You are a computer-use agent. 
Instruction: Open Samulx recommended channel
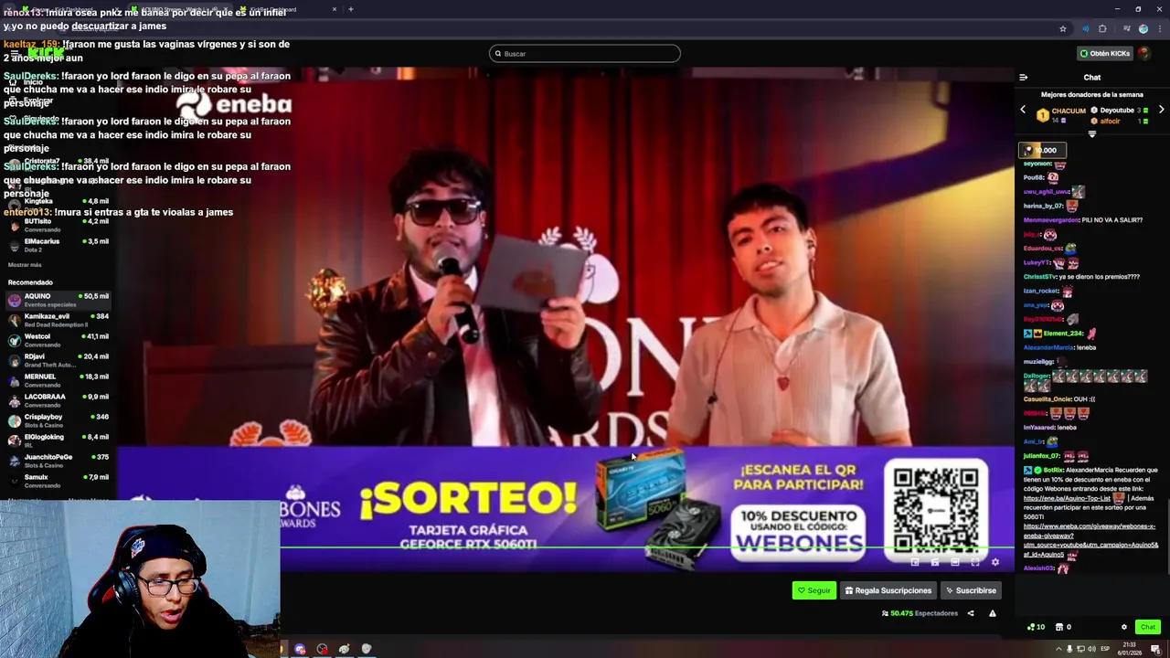(x=58, y=481)
